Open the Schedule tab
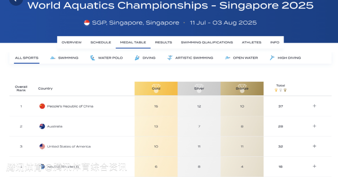338x177 pixels. (101, 42)
